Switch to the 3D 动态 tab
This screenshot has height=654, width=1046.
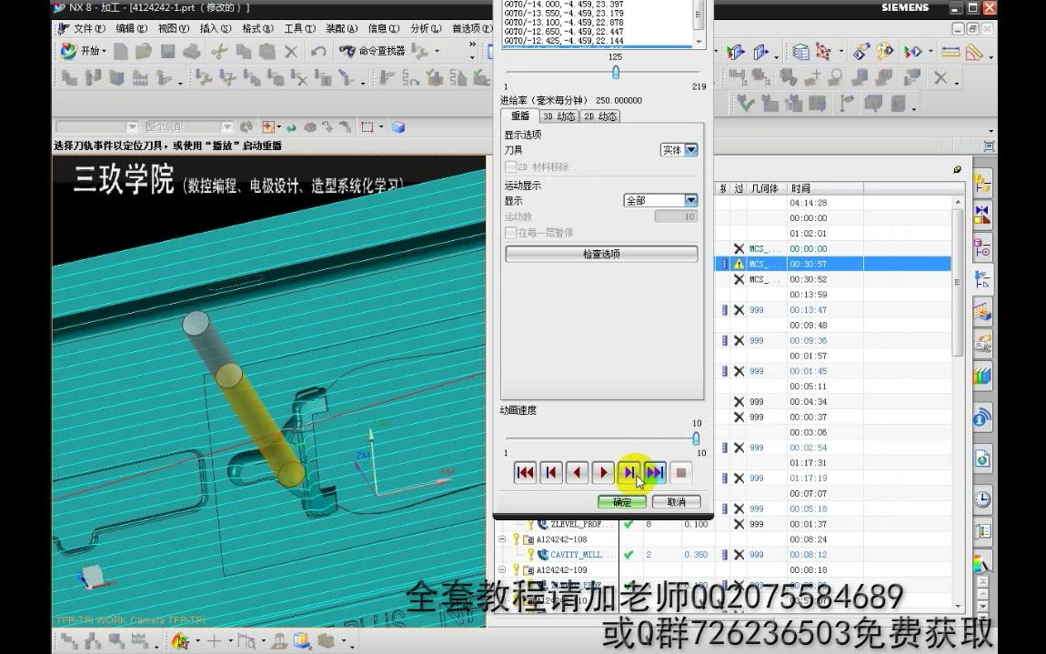558,116
